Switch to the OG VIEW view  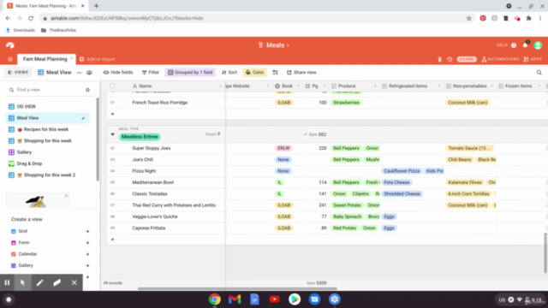[x=48, y=106]
